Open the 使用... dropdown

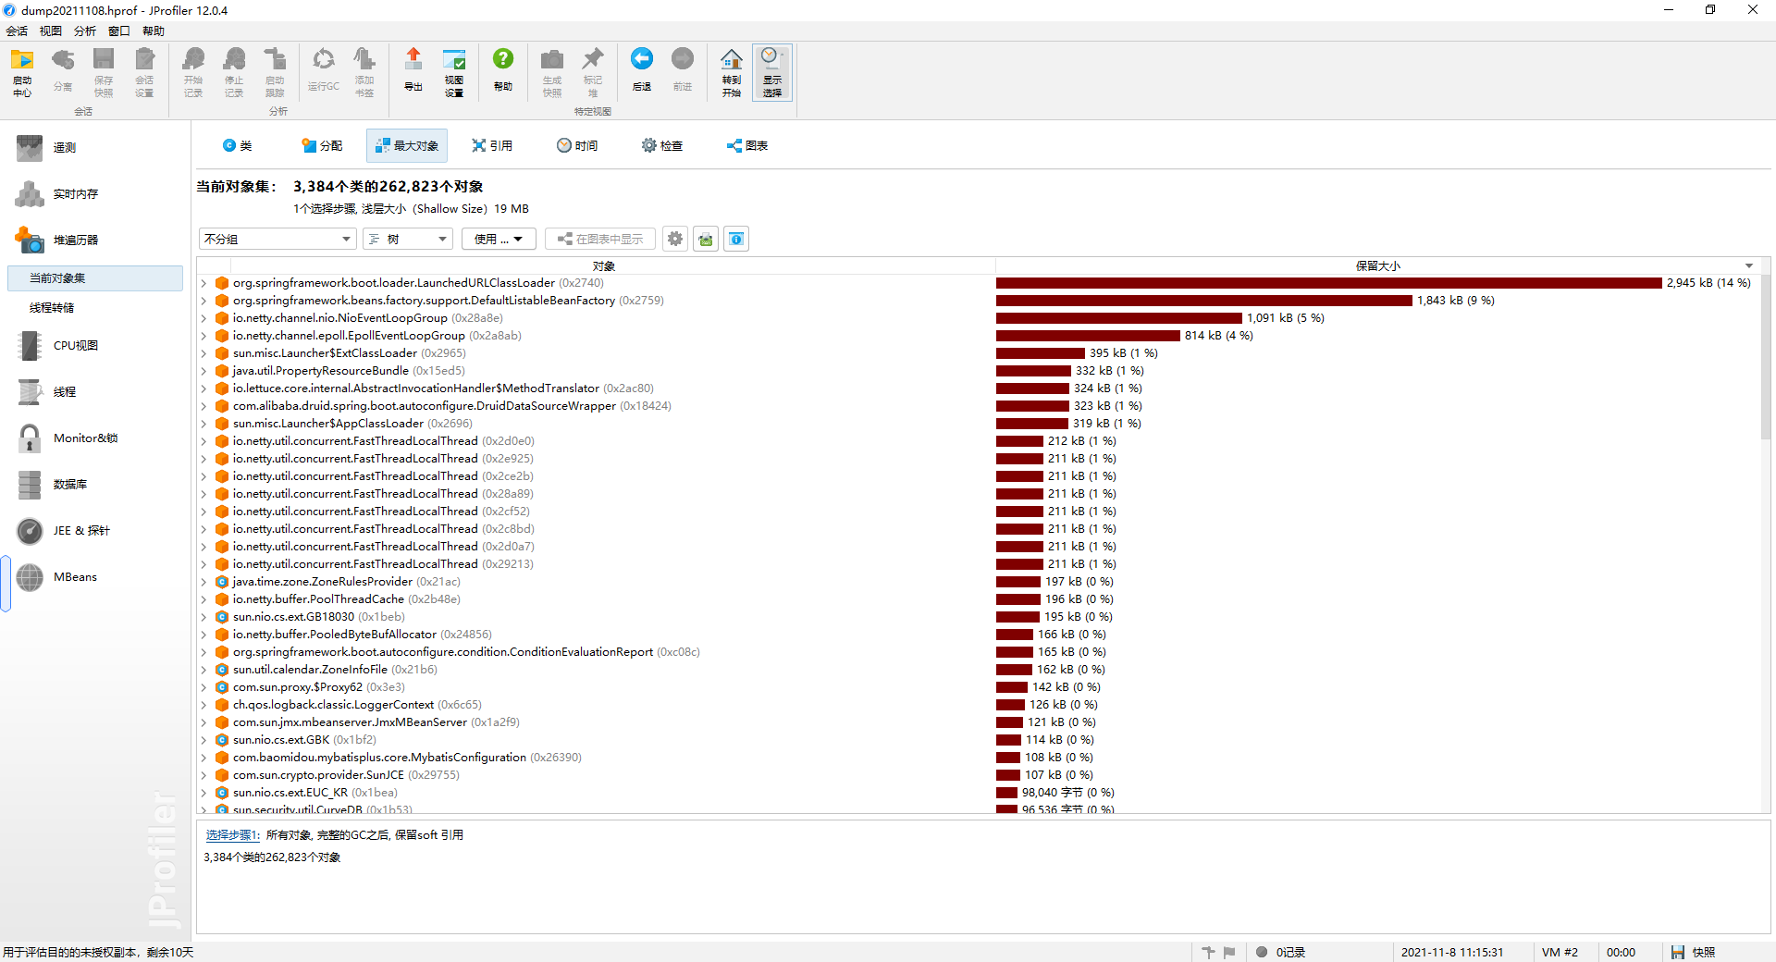click(x=498, y=239)
